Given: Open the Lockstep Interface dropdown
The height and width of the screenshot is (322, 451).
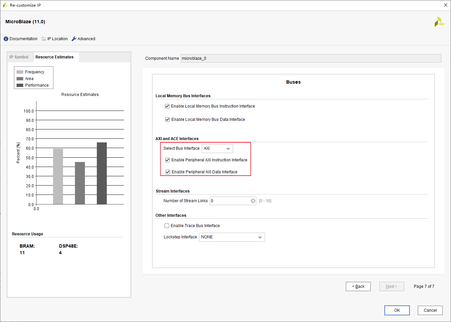Looking at the screenshot, I should pyautogui.click(x=232, y=237).
